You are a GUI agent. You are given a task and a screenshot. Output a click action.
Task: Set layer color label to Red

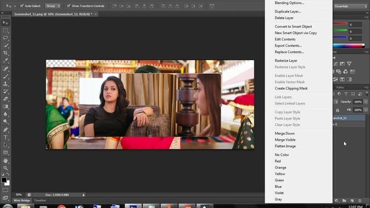(x=277, y=161)
